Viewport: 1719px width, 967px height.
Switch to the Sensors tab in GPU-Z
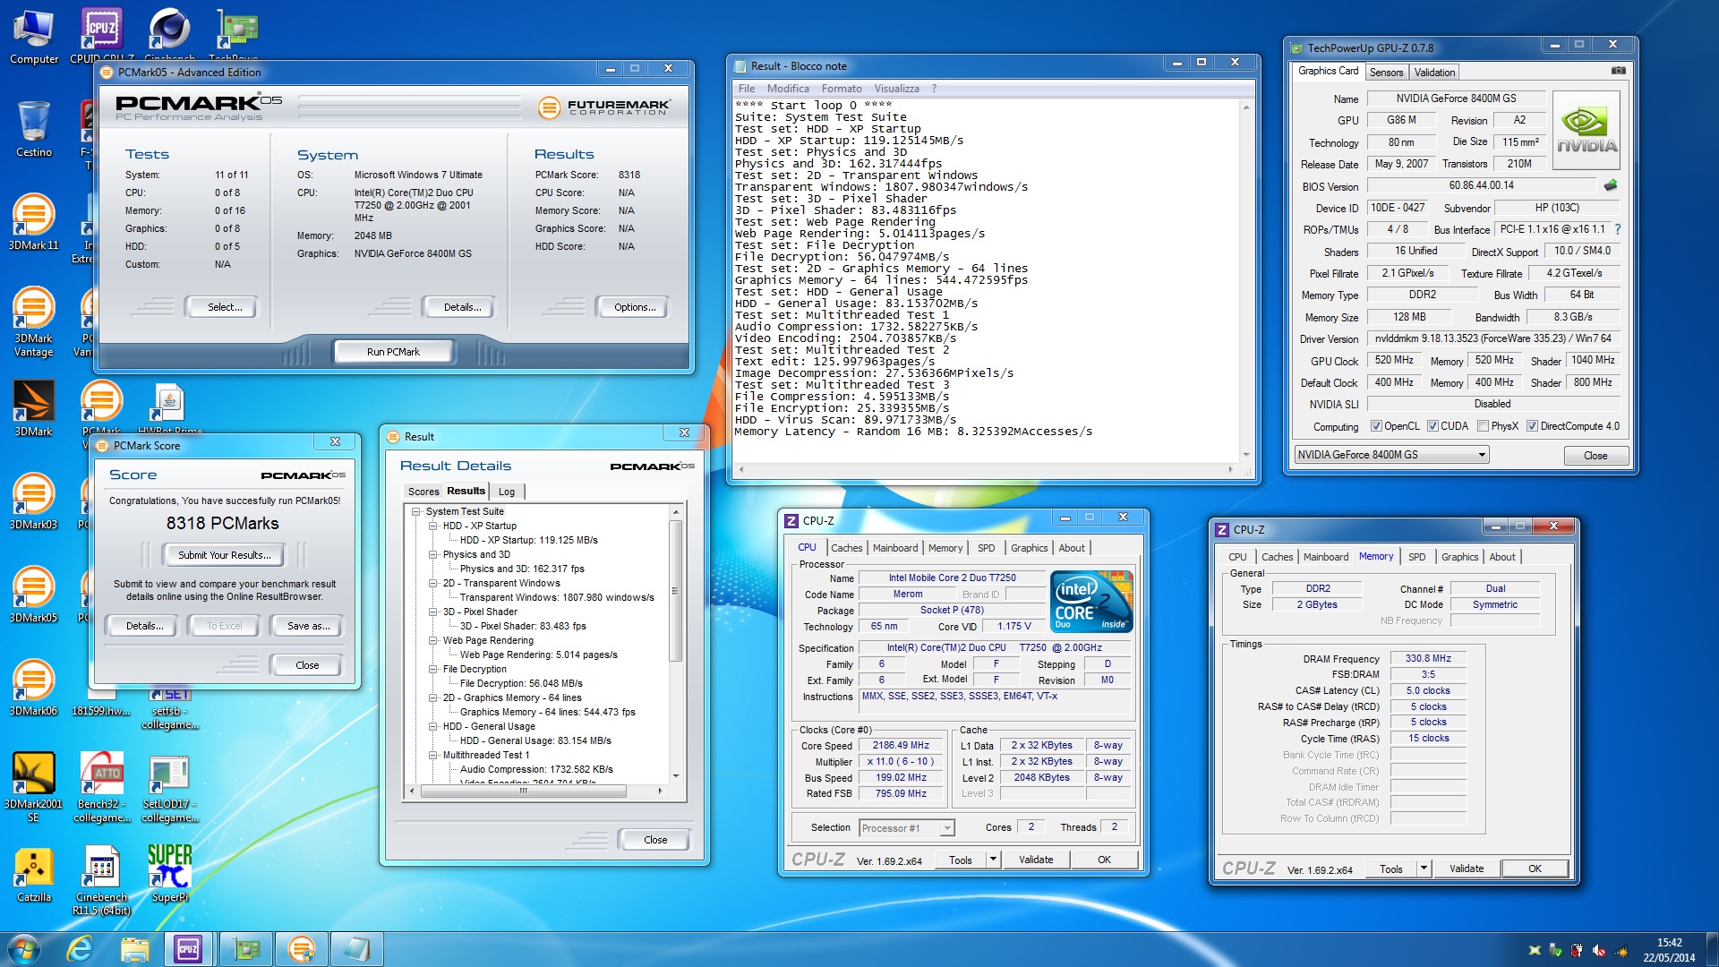pyautogui.click(x=1386, y=73)
